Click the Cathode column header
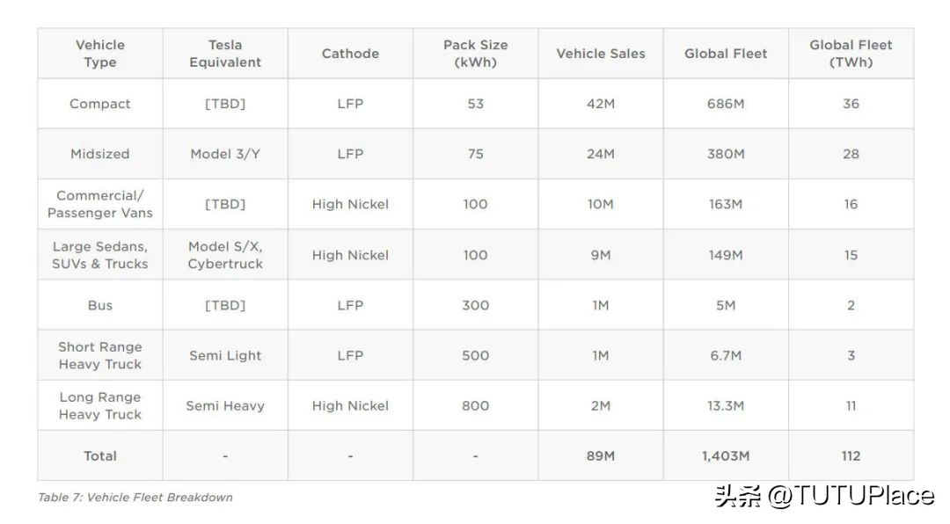The width and height of the screenshot is (950, 524). (350, 54)
